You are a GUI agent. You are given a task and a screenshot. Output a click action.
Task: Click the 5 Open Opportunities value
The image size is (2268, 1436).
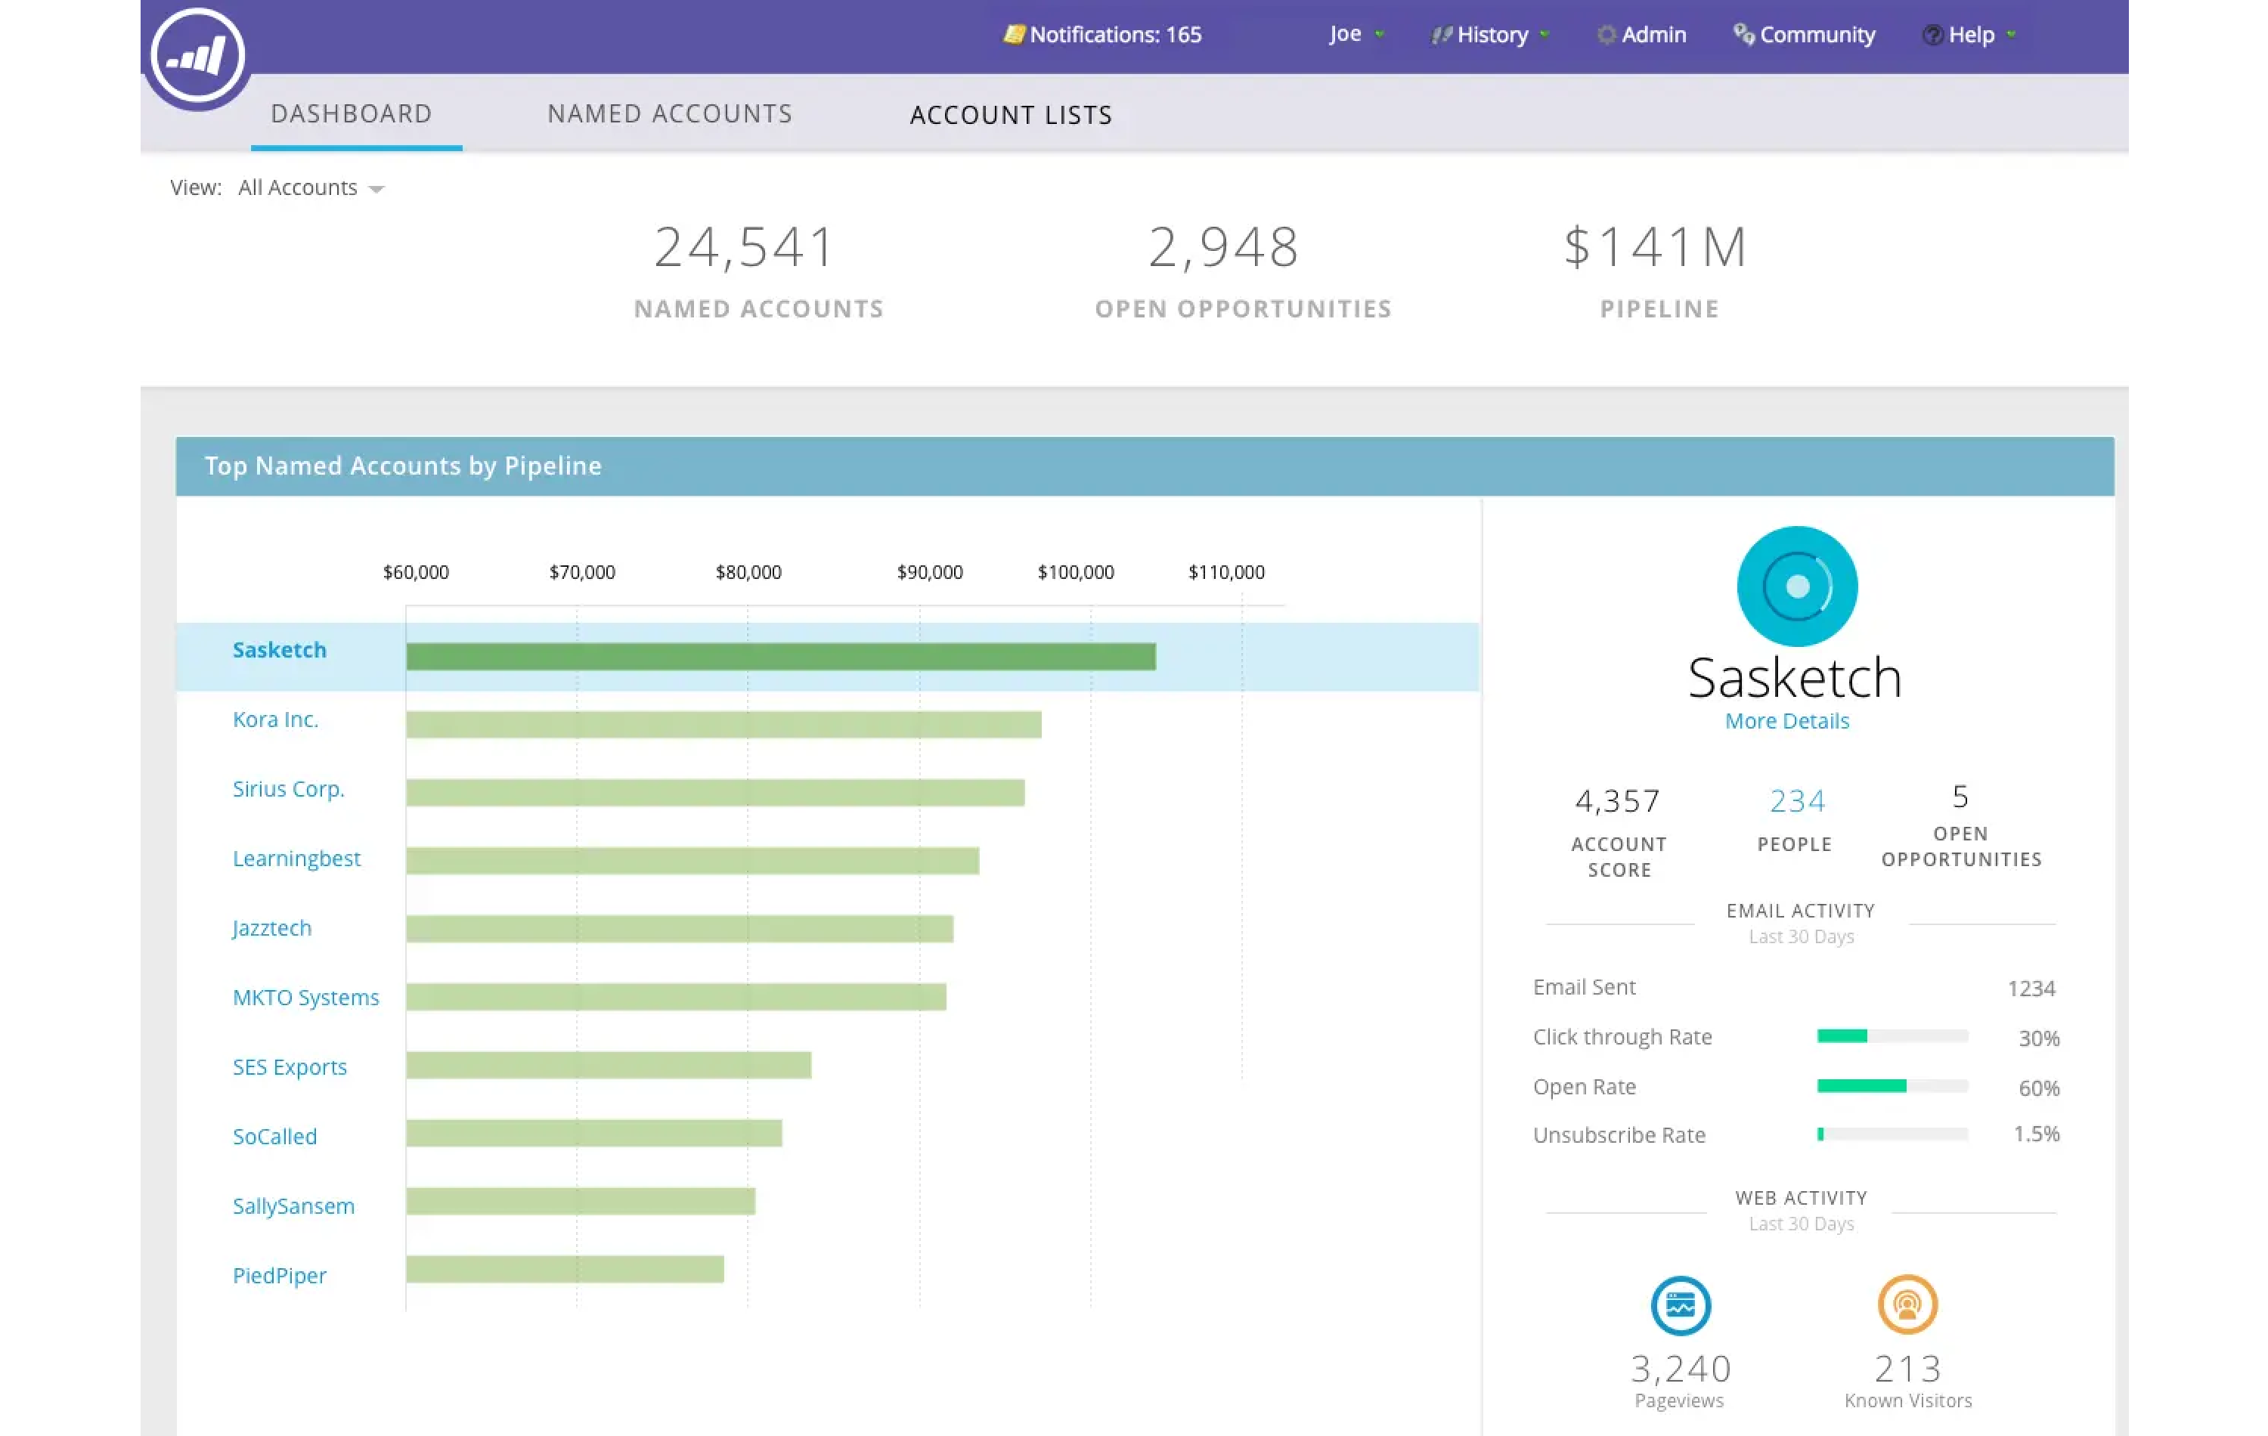point(1960,797)
